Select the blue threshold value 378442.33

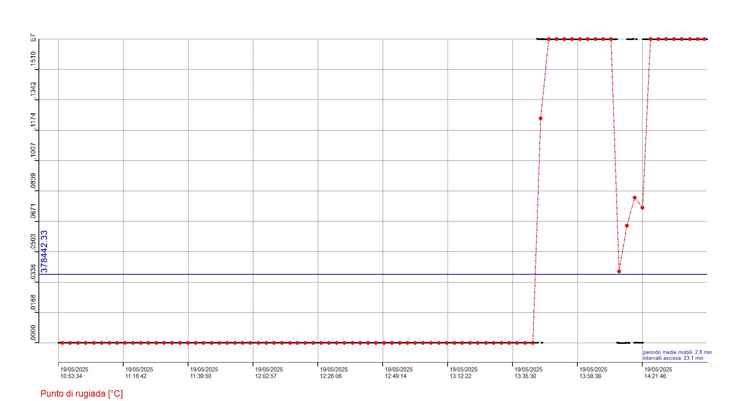(44, 251)
